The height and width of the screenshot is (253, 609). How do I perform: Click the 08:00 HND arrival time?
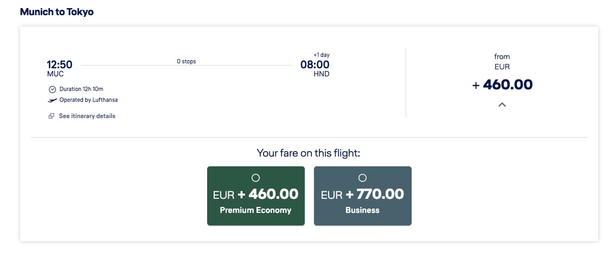315,68
